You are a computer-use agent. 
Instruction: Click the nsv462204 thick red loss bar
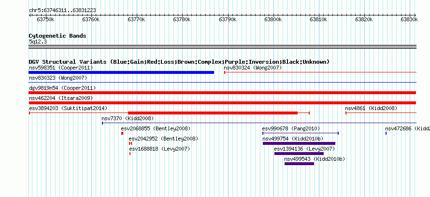click(x=222, y=103)
